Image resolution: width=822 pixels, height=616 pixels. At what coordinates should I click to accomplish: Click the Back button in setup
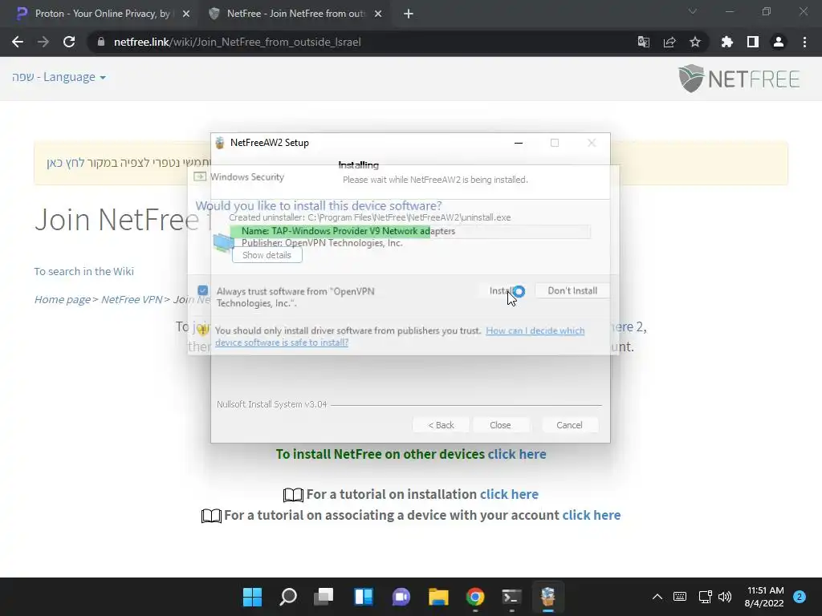(441, 425)
